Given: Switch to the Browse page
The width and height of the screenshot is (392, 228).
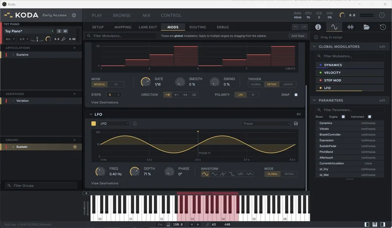Looking at the screenshot, I should pos(122,16).
